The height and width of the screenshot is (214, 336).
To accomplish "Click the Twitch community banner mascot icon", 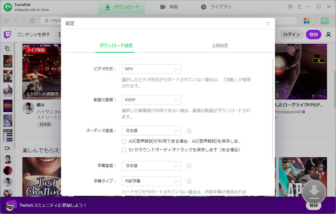I will click(11, 205).
